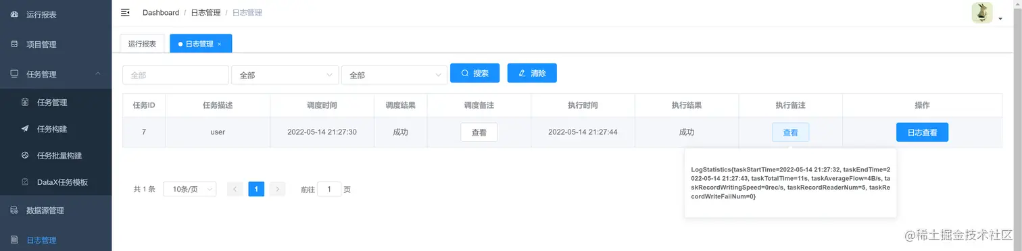Click Dashboard breadcrumb link
The height and width of the screenshot is (251, 1022).
click(x=161, y=13)
